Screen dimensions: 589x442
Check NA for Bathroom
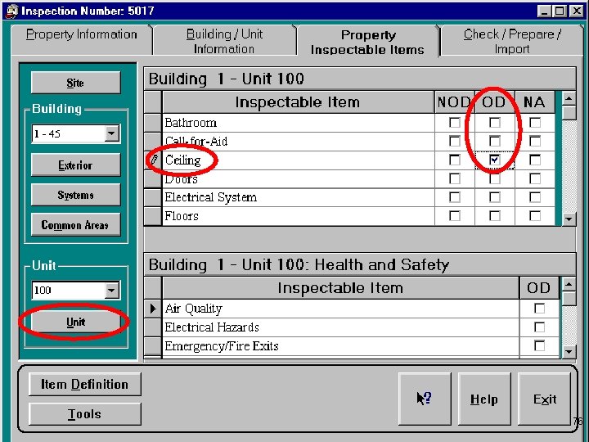(x=535, y=123)
